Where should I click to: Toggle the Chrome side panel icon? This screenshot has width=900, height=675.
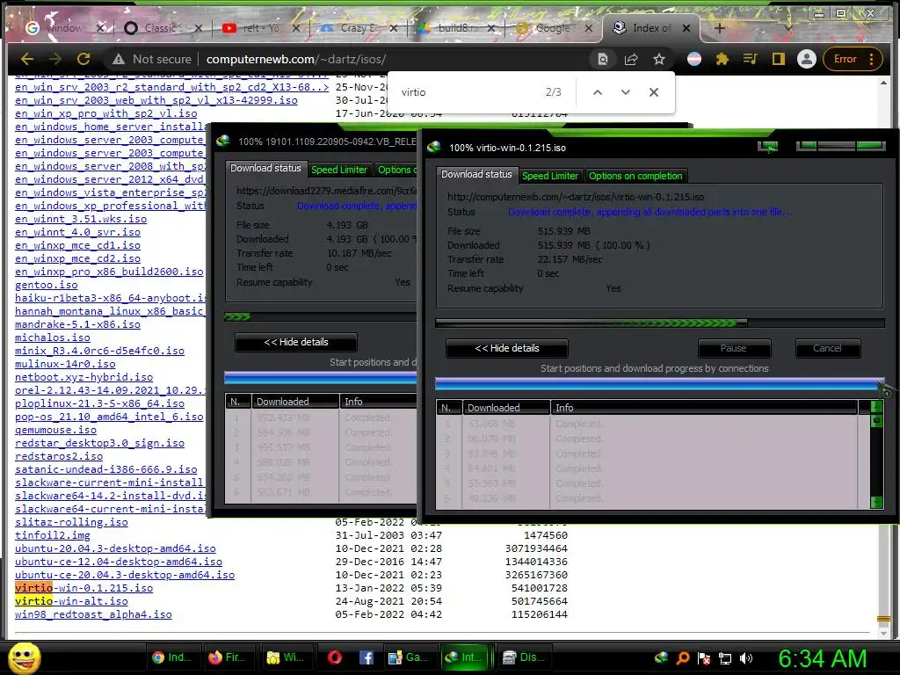779,59
